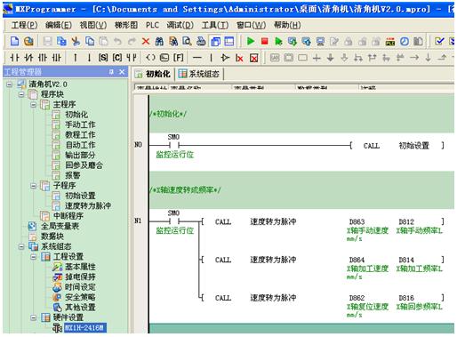Open the 调试(D) menu

pyautogui.click(x=180, y=25)
